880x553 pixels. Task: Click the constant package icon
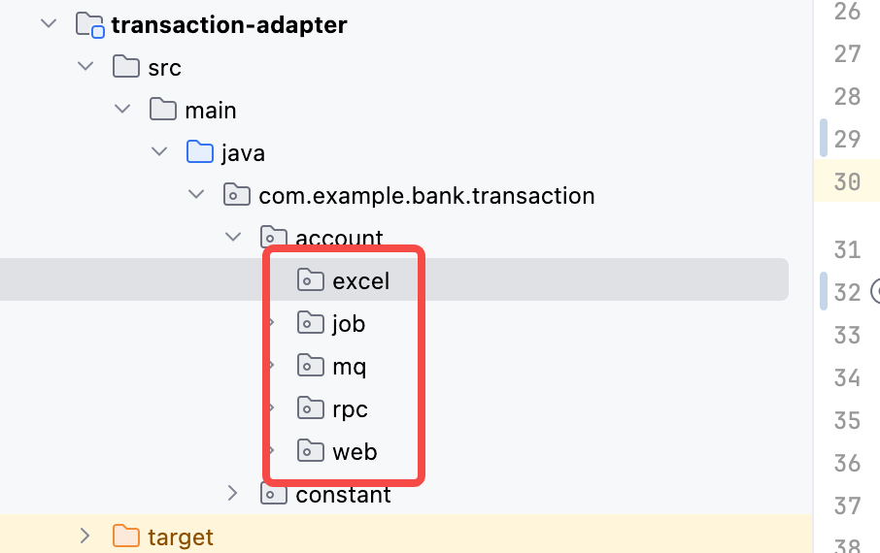tap(274, 494)
